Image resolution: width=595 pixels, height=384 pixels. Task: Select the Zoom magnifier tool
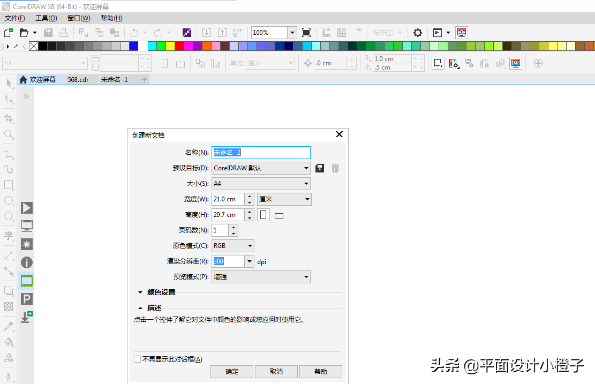click(x=9, y=134)
